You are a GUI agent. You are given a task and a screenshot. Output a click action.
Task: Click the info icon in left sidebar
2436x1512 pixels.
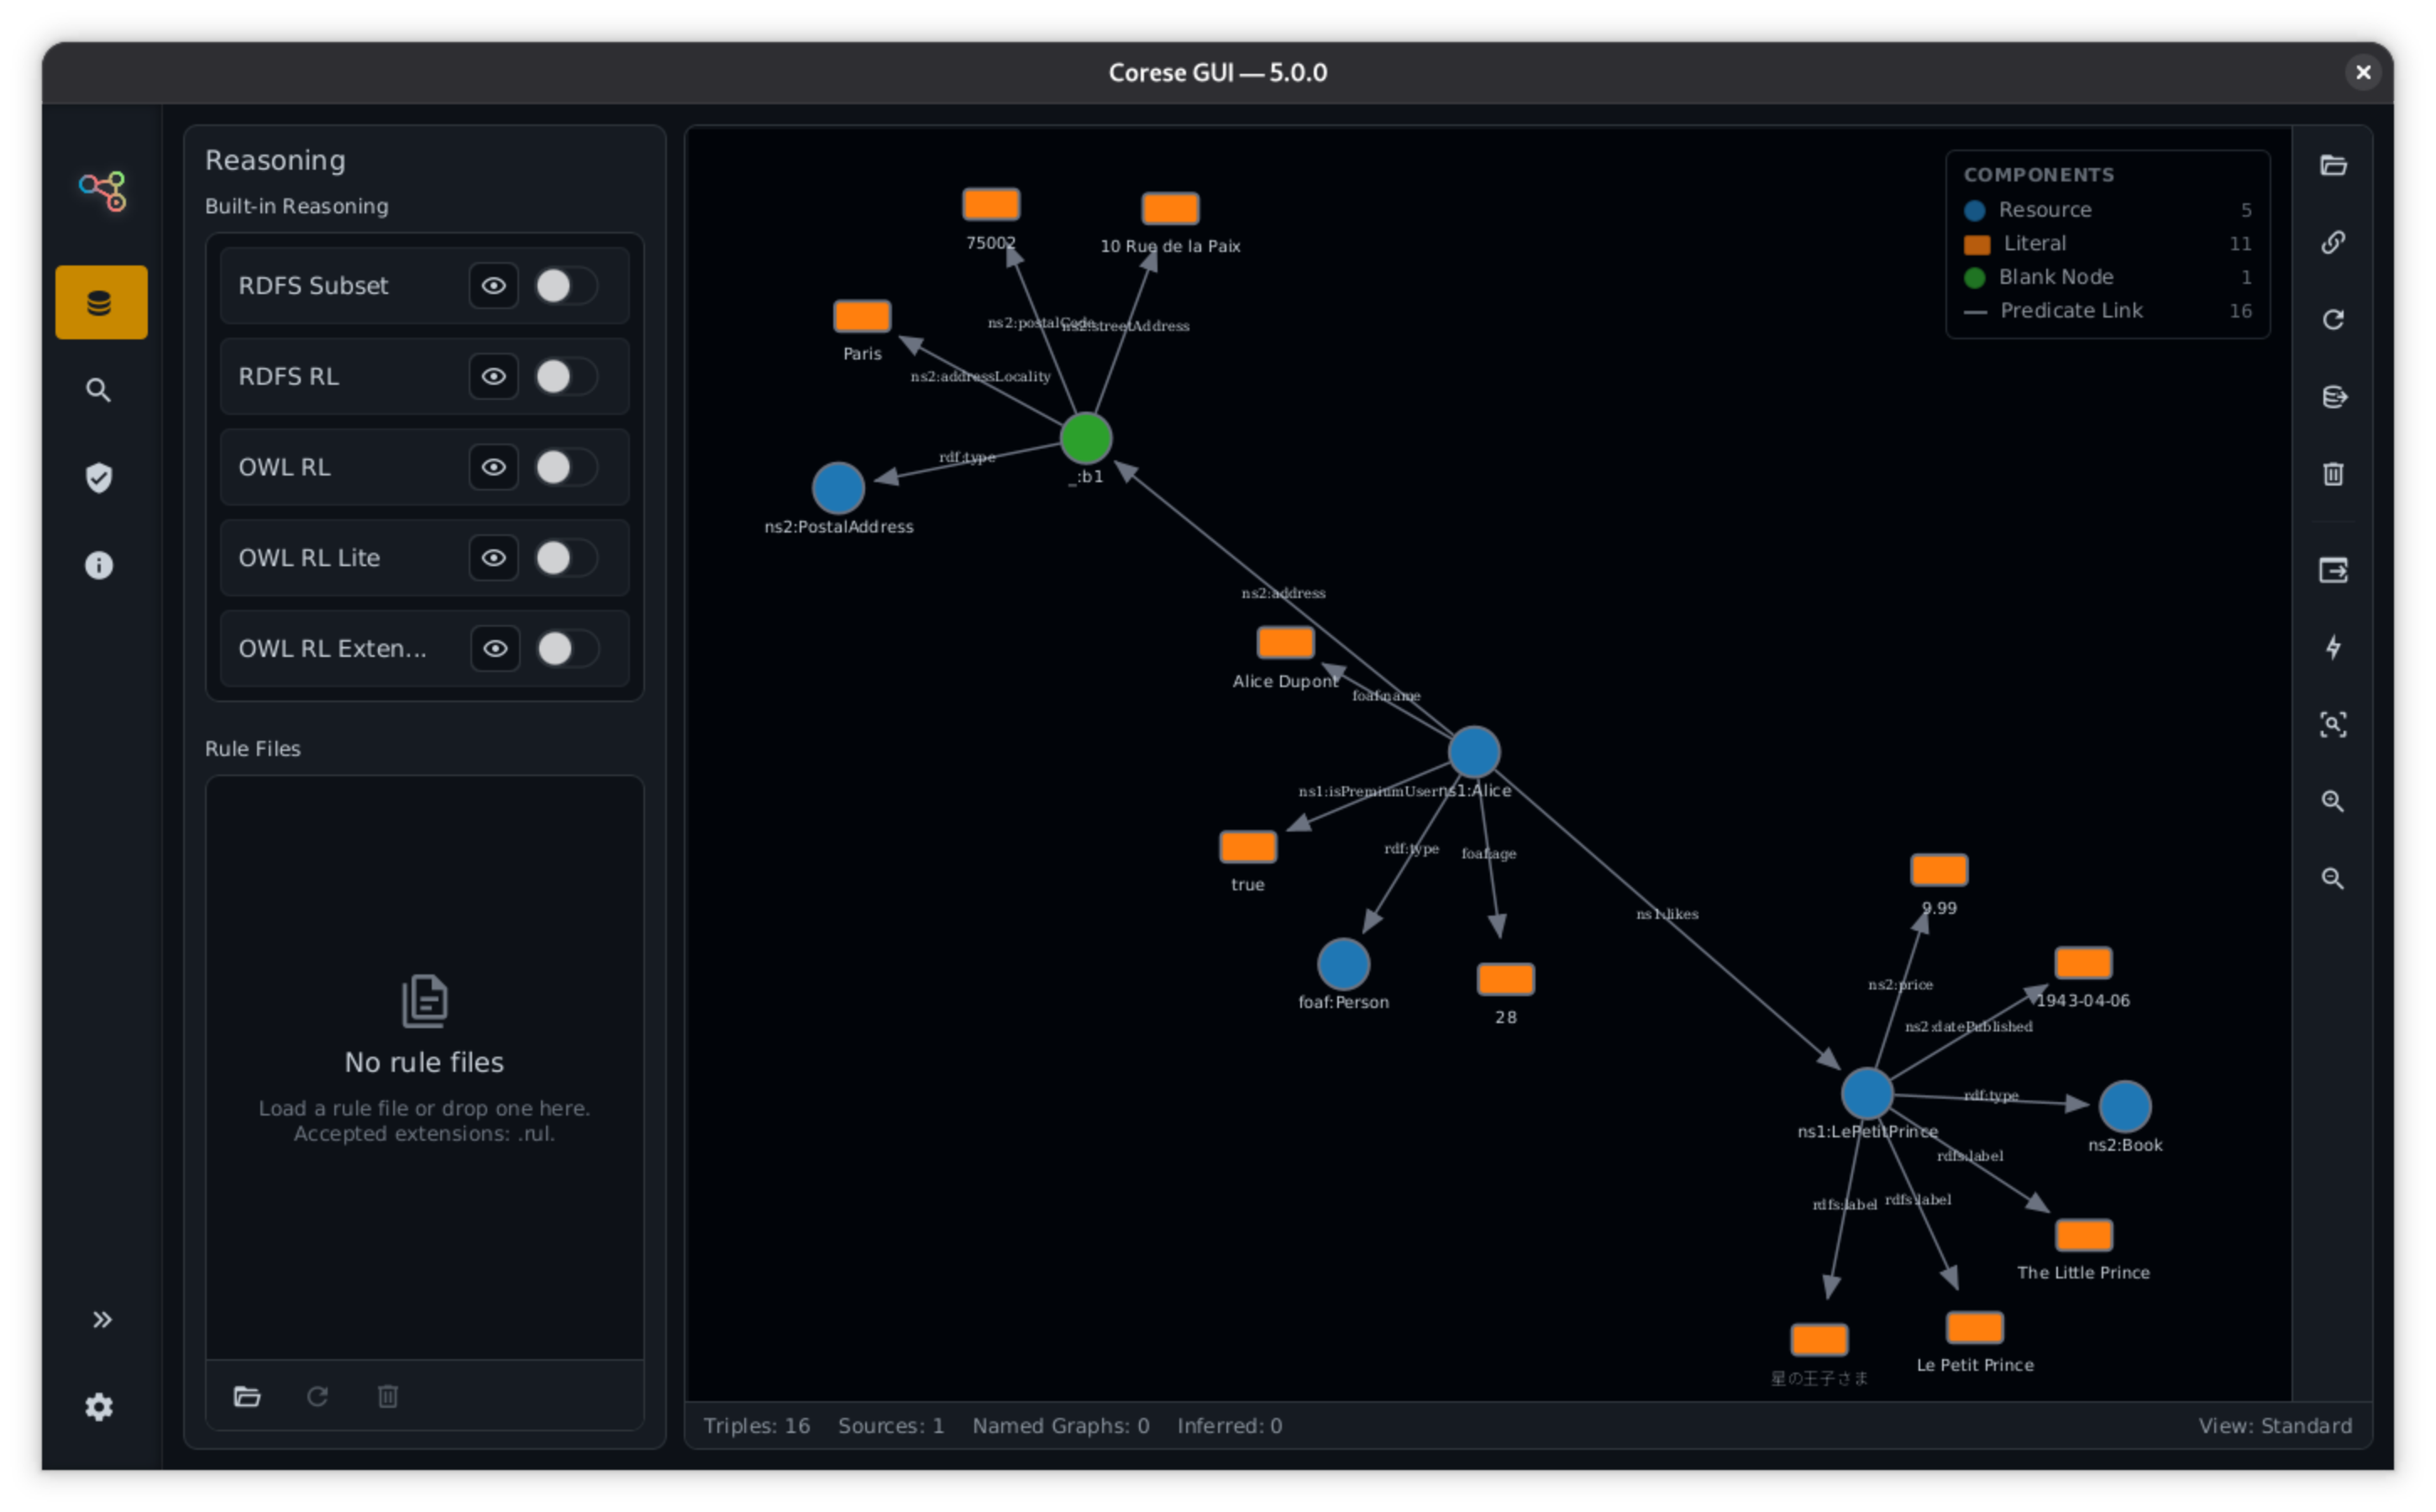[99, 565]
